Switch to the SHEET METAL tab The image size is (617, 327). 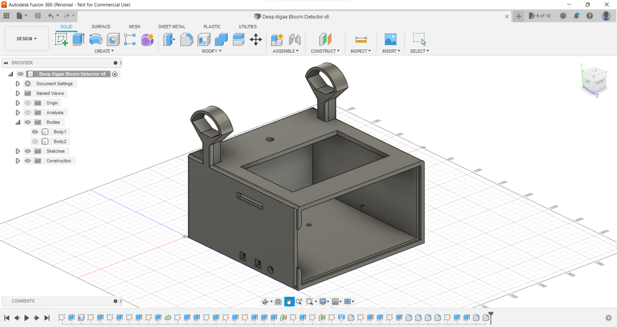pyautogui.click(x=172, y=27)
